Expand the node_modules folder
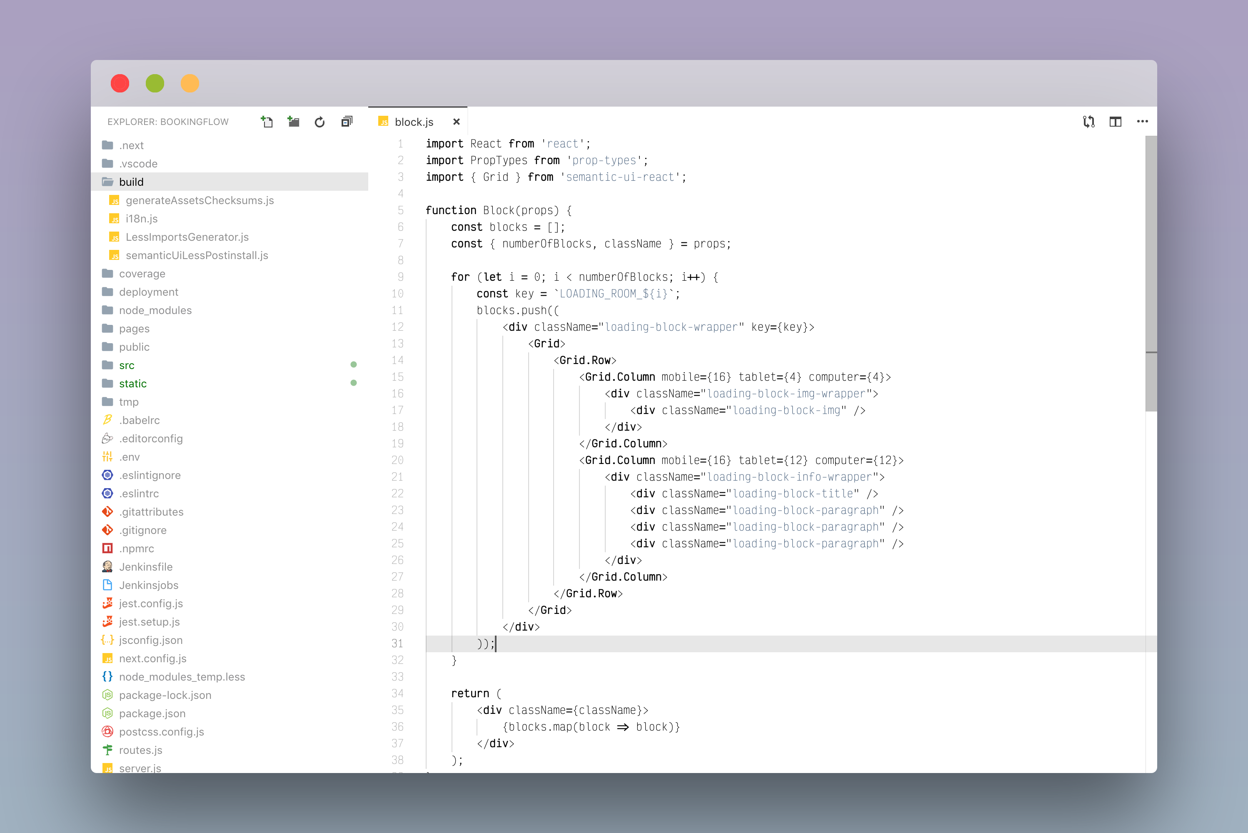Screen dimensions: 1248x833 155,310
